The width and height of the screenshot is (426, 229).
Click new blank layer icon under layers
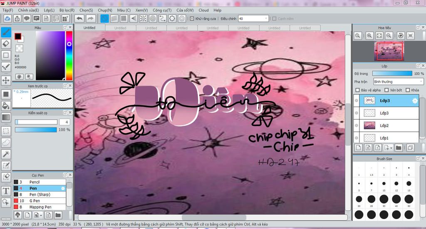tap(358, 148)
